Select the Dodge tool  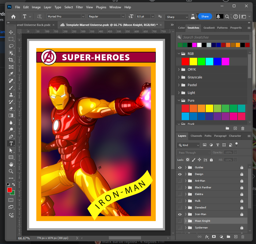point(11,130)
